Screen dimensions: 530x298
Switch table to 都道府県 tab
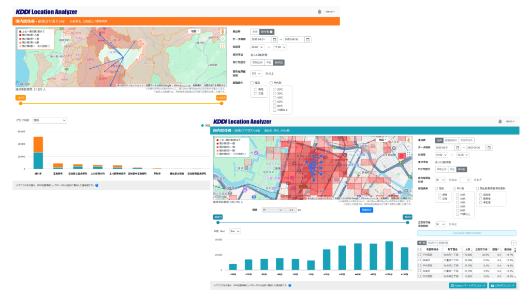[443, 243]
